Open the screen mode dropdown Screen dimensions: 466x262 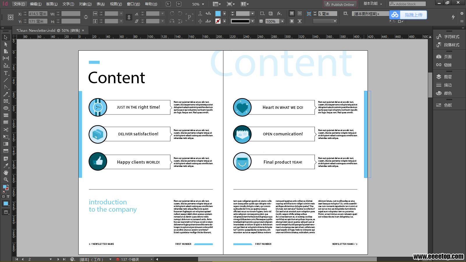(x=231, y=4)
